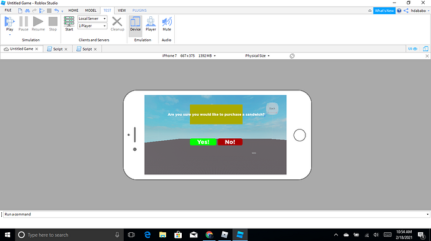Click the Share icon
The height and width of the screenshot is (241, 431).
click(x=406, y=11)
